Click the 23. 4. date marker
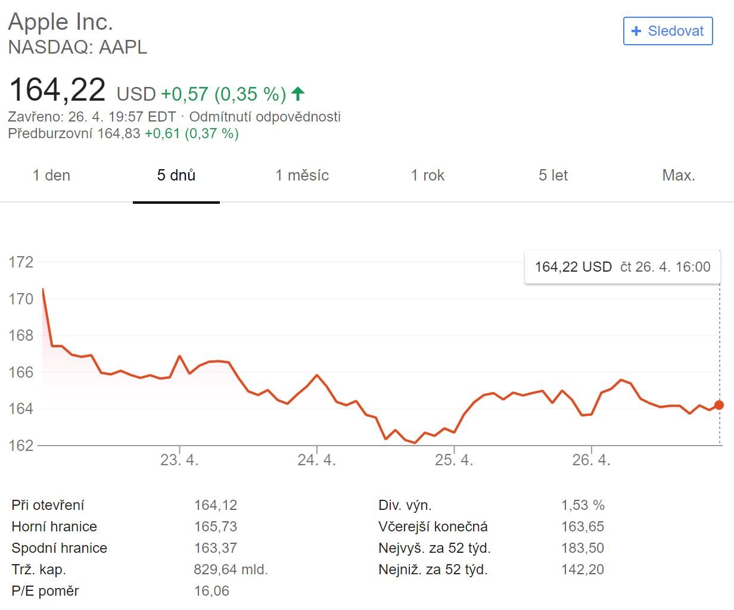Image resolution: width=734 pixels, height=610 pixels. click(179, 460)
